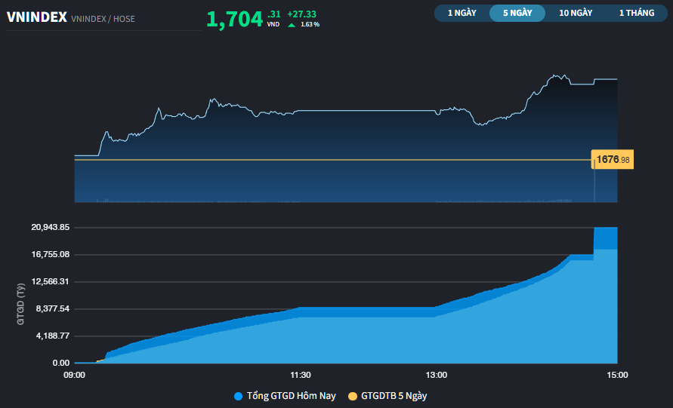
Task: Open the 10 NGÀY time range
Action: coord(576,13)
